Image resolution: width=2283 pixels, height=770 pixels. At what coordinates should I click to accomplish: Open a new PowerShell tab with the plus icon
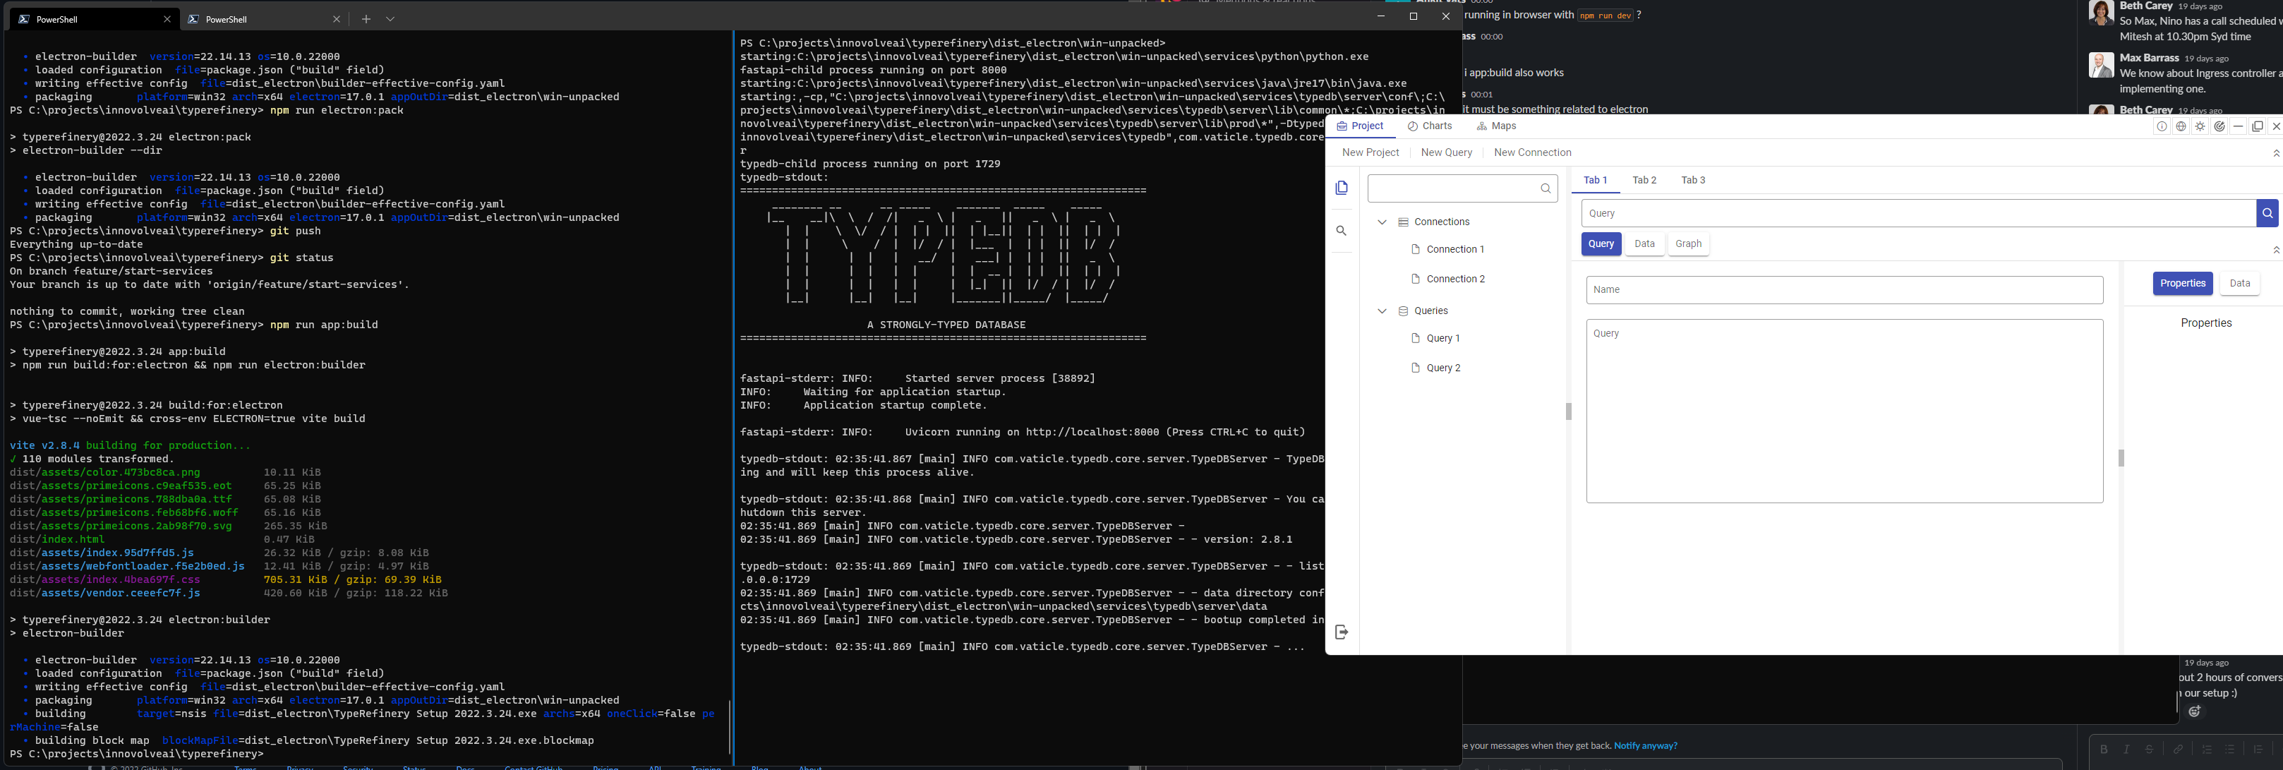coord(366,18)
